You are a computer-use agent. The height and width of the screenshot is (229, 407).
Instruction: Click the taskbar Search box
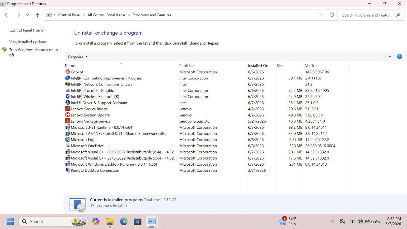point(53,221)
